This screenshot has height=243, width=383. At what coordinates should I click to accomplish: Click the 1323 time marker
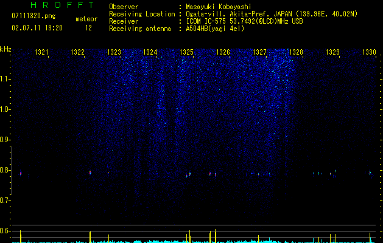point(114,52)
